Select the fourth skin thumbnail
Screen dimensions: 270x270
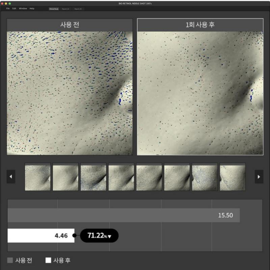coord(121,177)
